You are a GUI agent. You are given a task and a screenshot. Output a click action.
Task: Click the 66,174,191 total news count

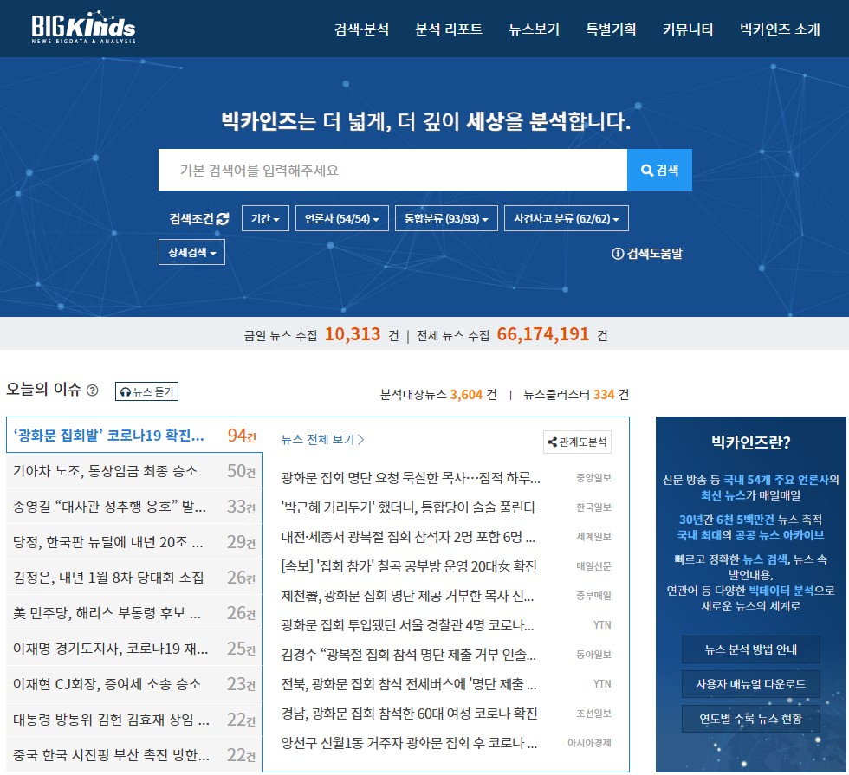(x=542, y=334)
